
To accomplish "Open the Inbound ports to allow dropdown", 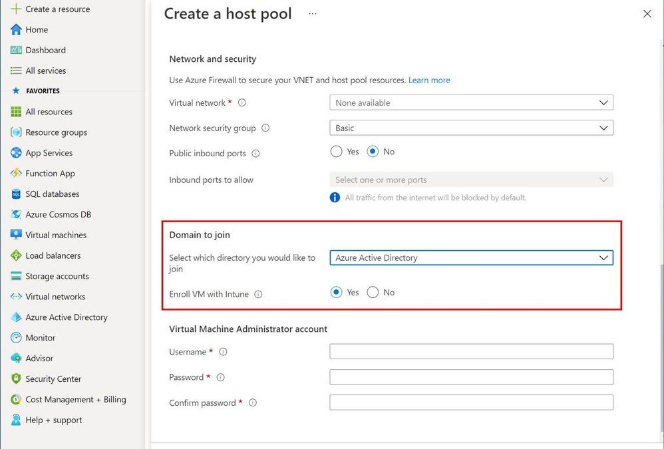I will pyautogui.click(x=471, y=180).
